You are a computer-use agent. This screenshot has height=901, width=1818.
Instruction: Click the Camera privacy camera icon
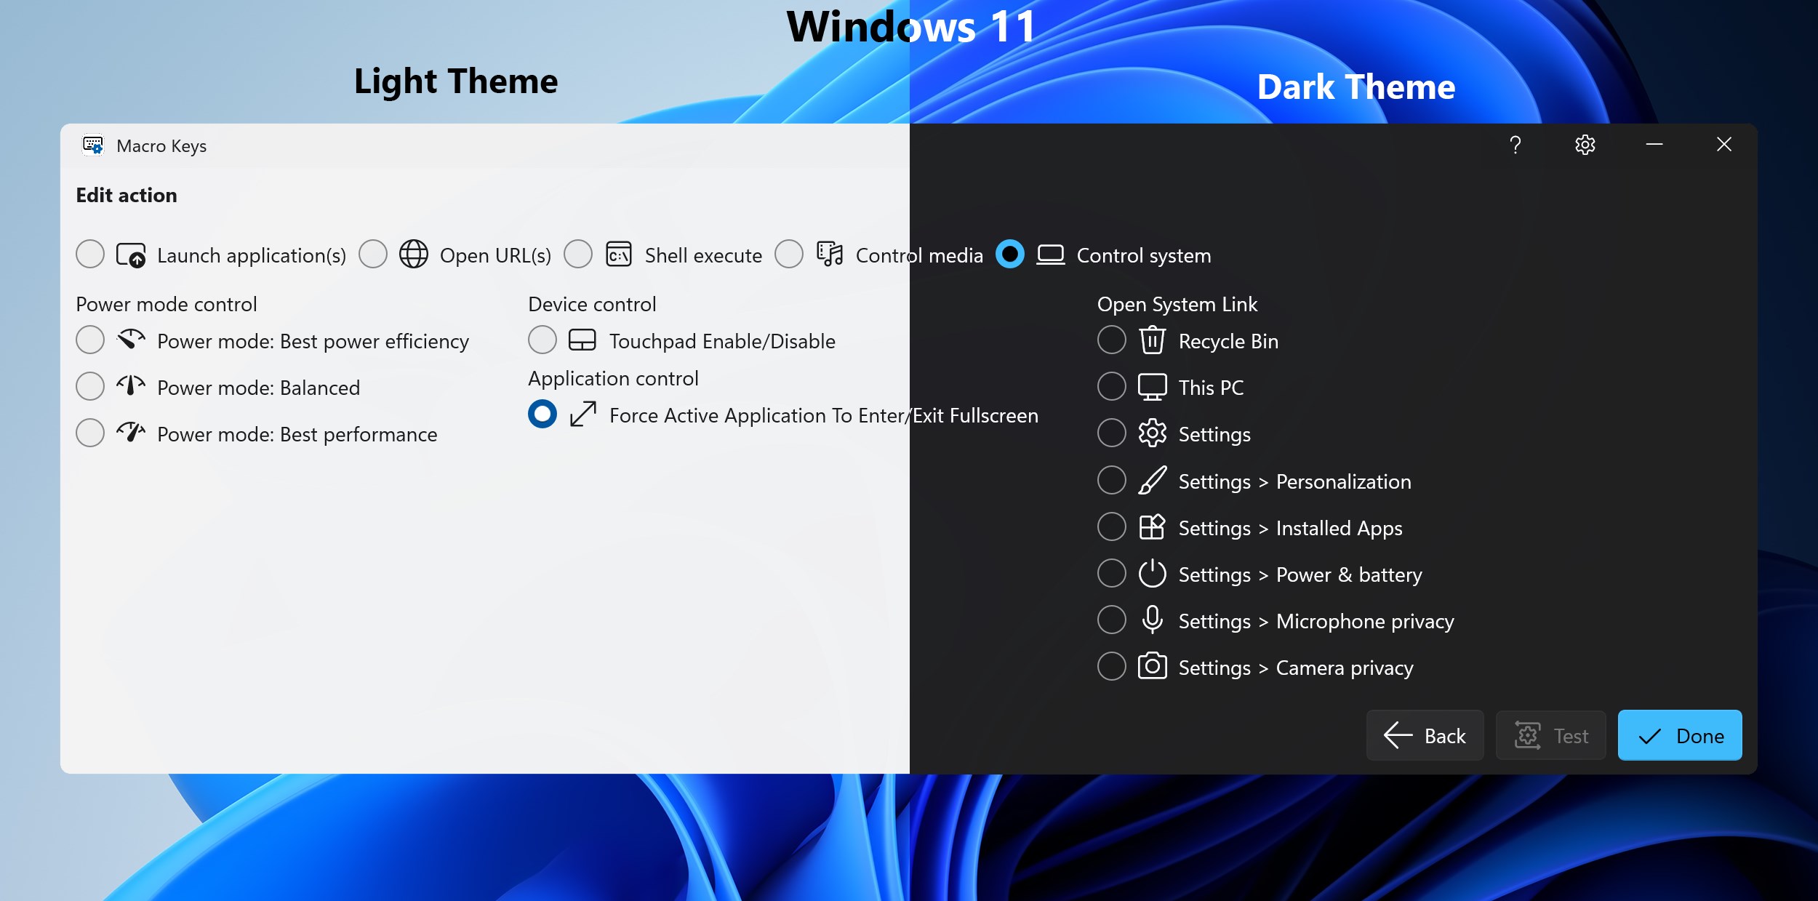(1153, 665)
